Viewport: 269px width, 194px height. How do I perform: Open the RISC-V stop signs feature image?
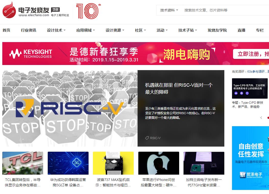click(70, 108)
